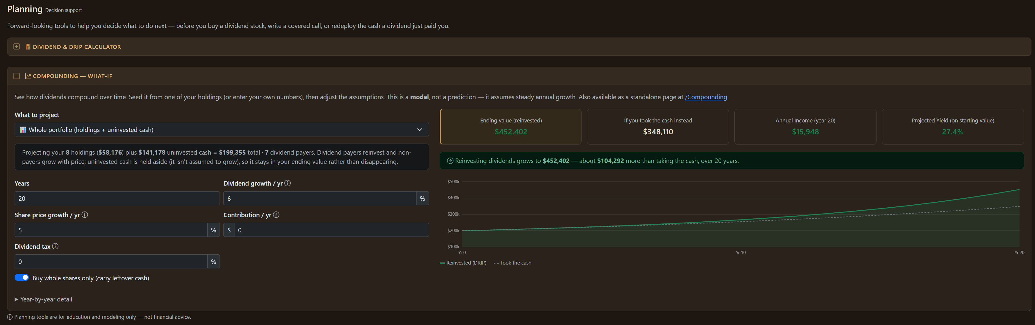Click the Yr 20 axis label
This screenshot has width=1035, height=325.
pos(1019,253)
